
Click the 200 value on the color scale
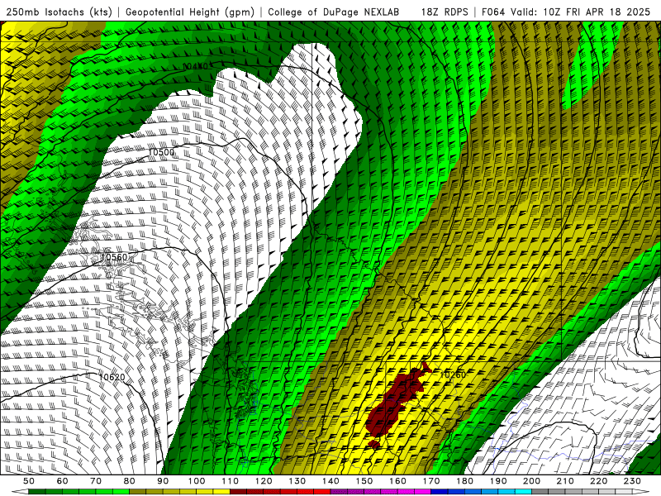[531, 481]
